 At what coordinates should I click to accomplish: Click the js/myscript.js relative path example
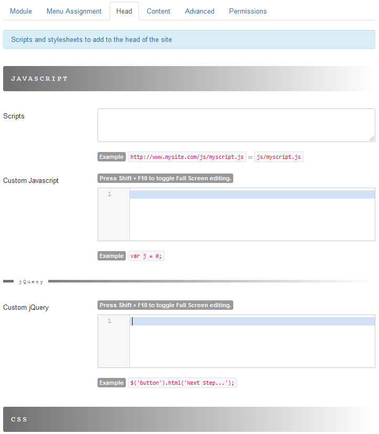tap(279, 157)
